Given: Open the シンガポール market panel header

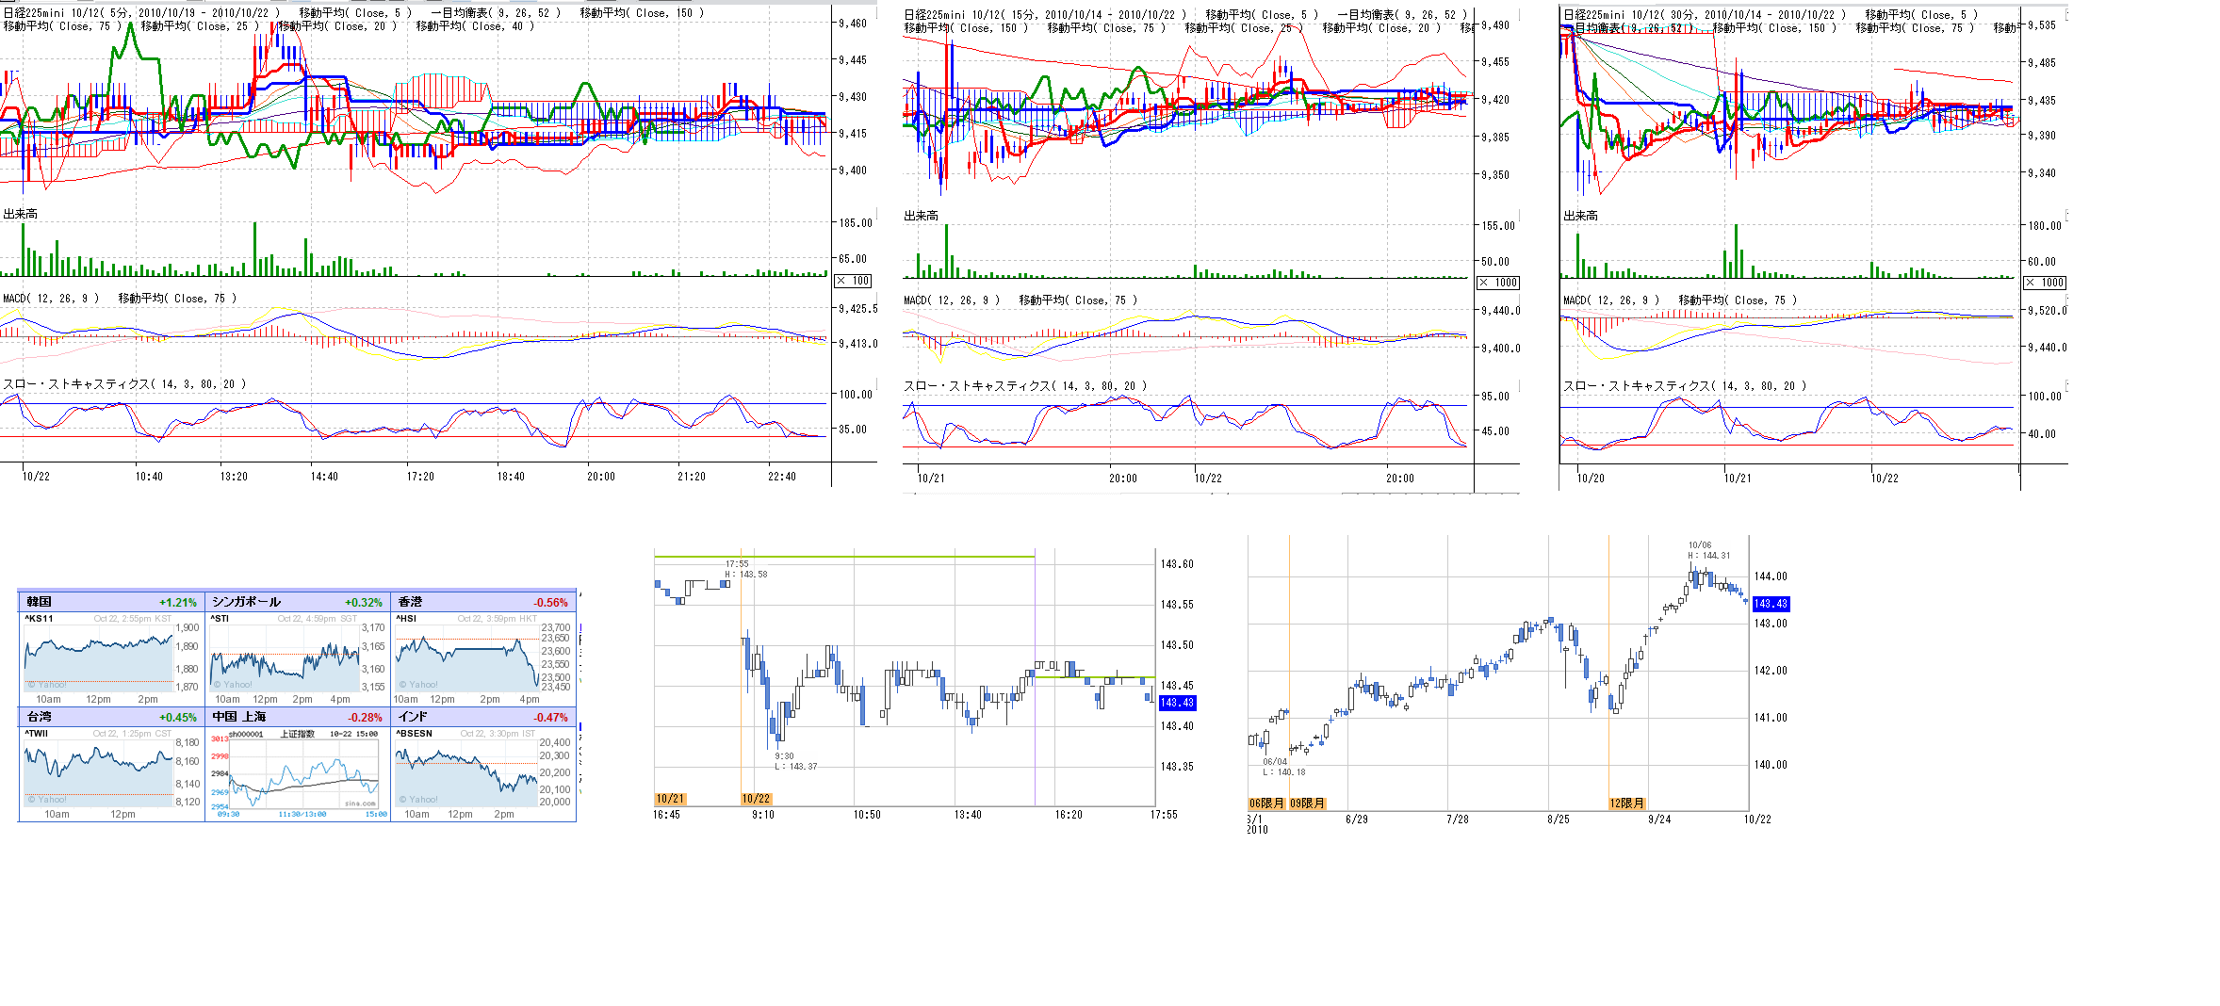Looking at the screenshot, I should point(297,602).
